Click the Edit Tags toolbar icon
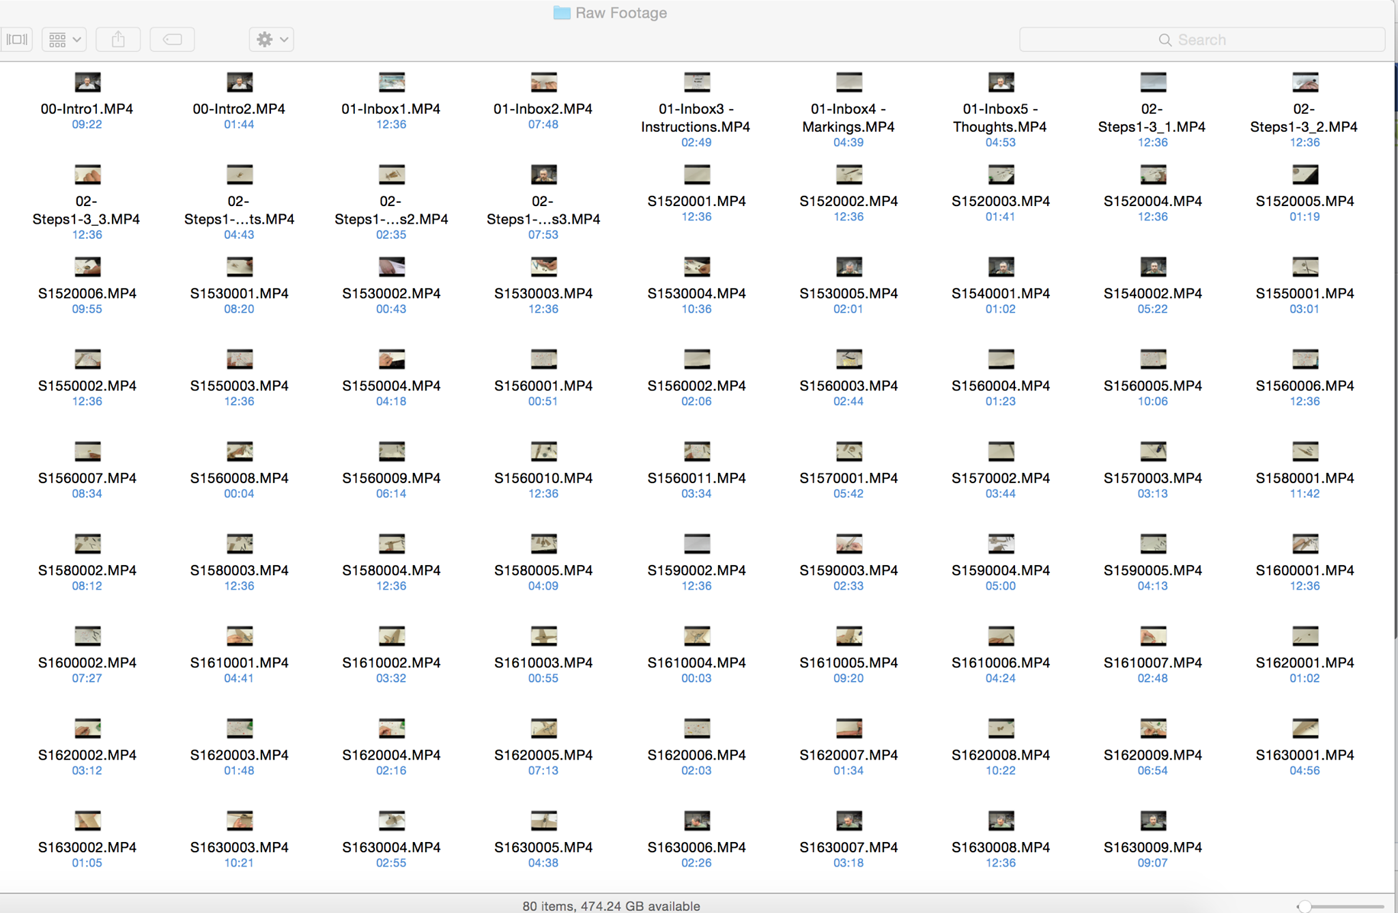Viewport: 1398px width, 913px height. pos(172,40)
